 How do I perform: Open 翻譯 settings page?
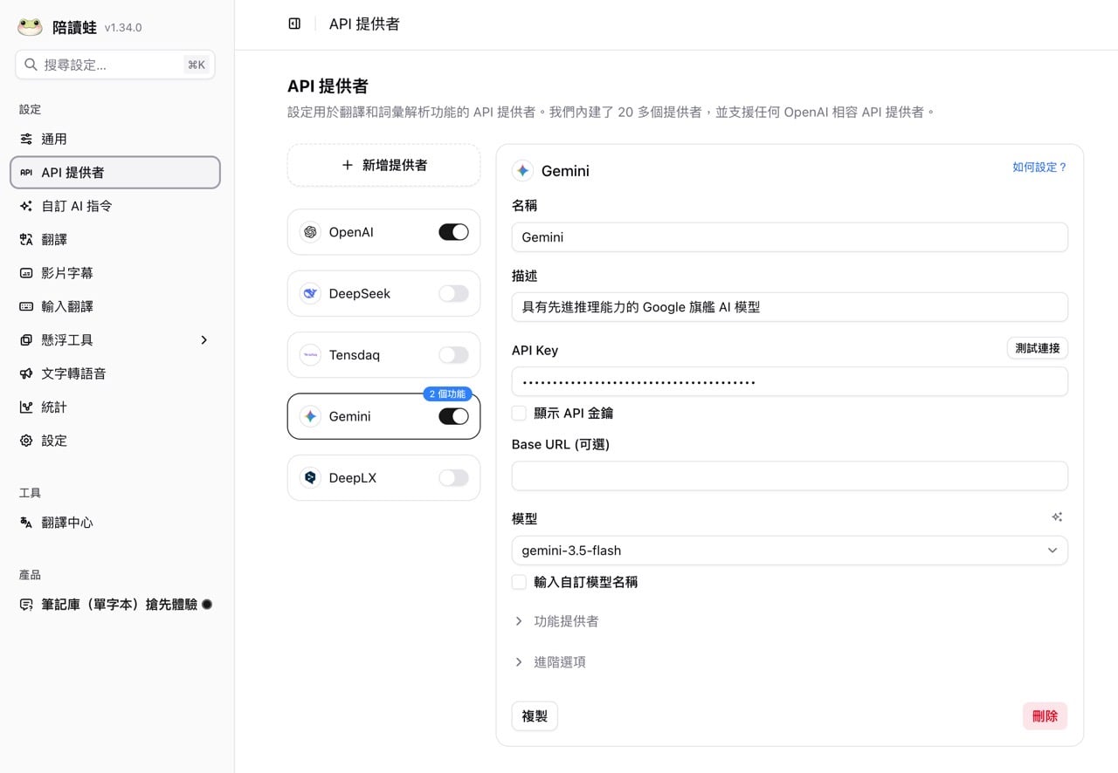(115, 239)
